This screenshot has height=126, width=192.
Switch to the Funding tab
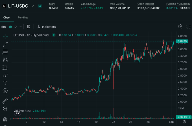(x=23, y=18)
